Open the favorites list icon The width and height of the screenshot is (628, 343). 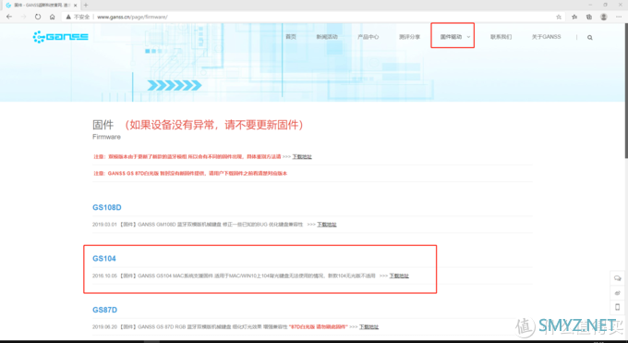(574, 17)
